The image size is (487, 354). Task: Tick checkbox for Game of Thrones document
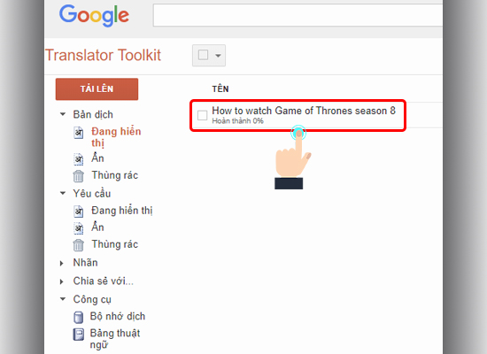202,115
